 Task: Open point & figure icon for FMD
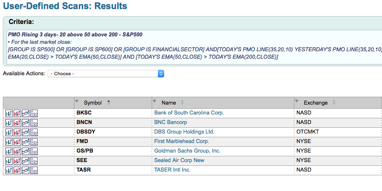(34, 141)
